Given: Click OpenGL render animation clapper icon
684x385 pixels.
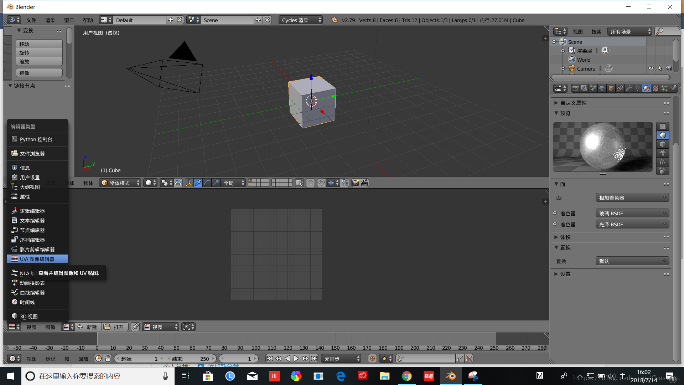Looking at the screenshot, I should pos(364,183).
